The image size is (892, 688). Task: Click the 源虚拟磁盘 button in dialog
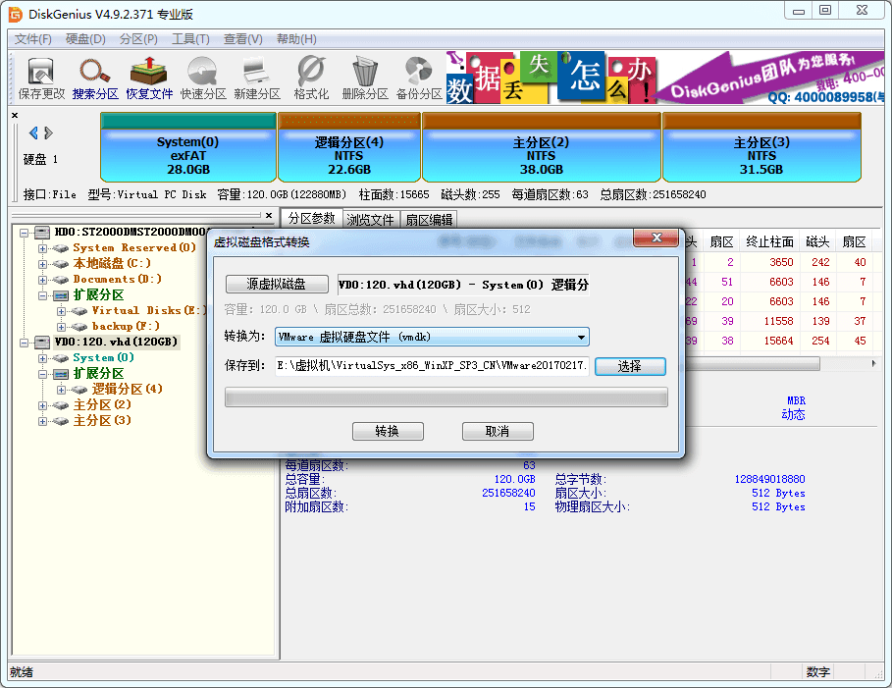coord(277,284)
